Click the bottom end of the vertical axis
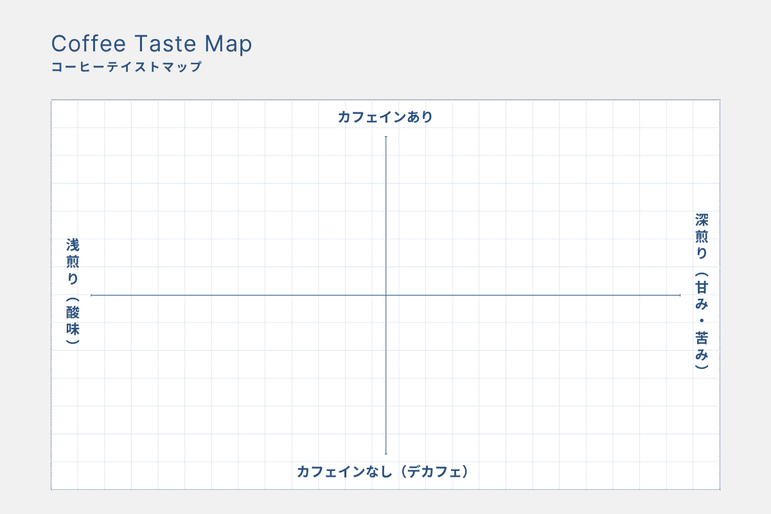Screen dimensions: 771x514 (x=385, y=453)
